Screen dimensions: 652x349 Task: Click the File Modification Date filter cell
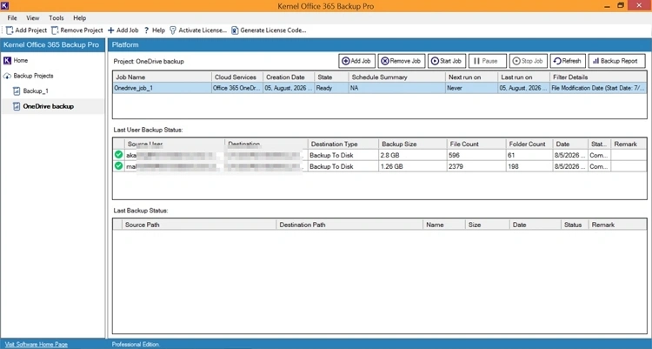click(x=598, y=88)
